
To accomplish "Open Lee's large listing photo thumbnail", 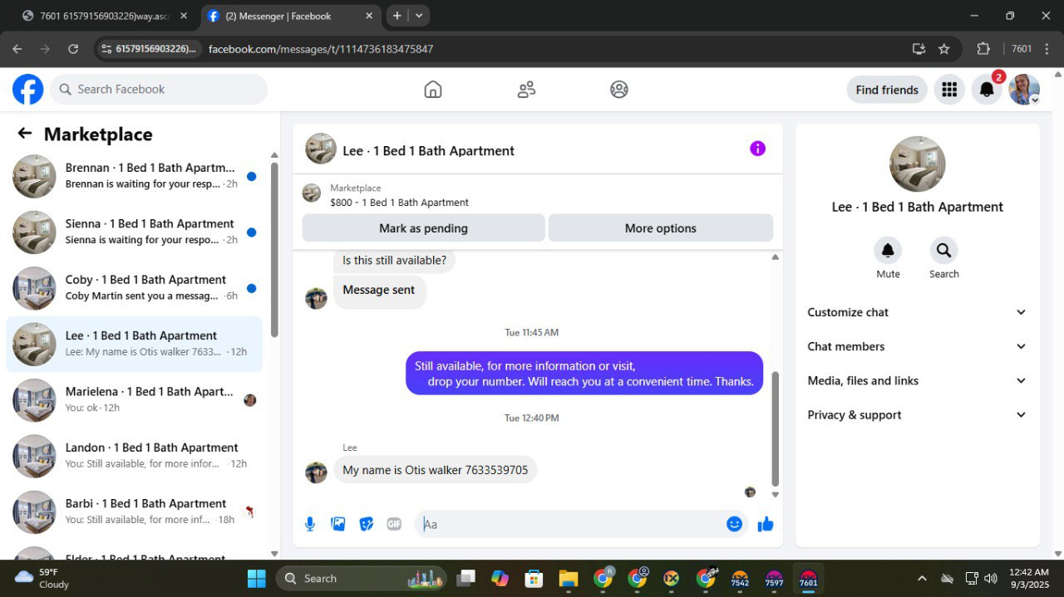I will pos(918,164).
